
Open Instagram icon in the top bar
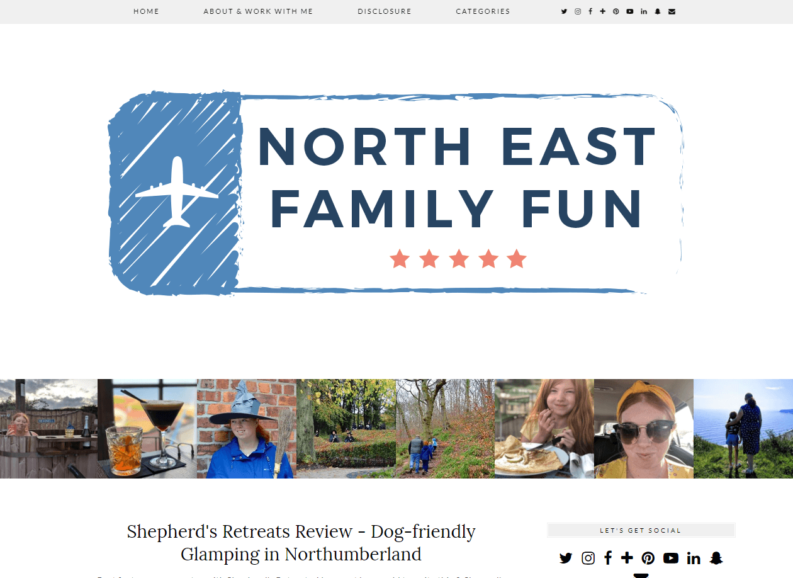point(578,11)
